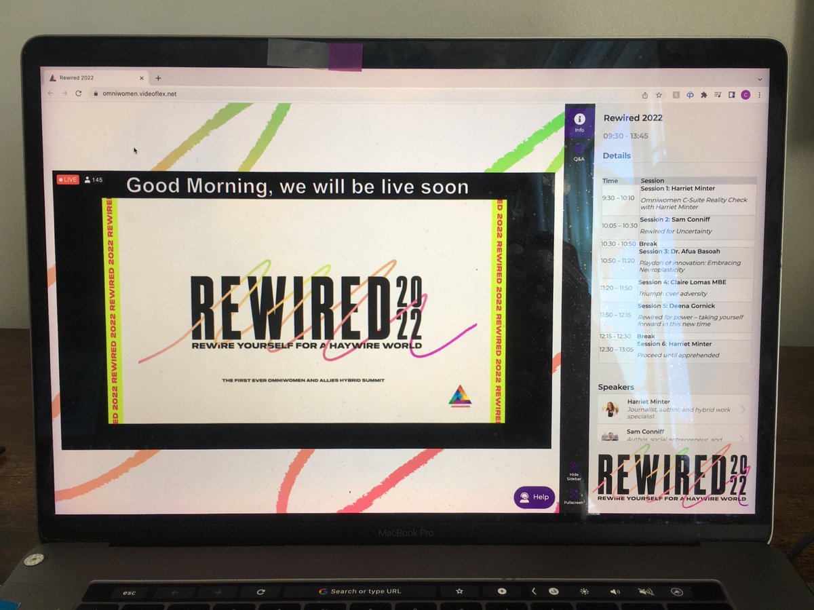Click 'Triumph over adversity' session title
This screenshot has height=610, width=814.
(672, 294)
